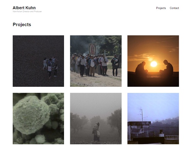
Task: Click the antenna pole on the rooftop image
Action: click(142, 115)
